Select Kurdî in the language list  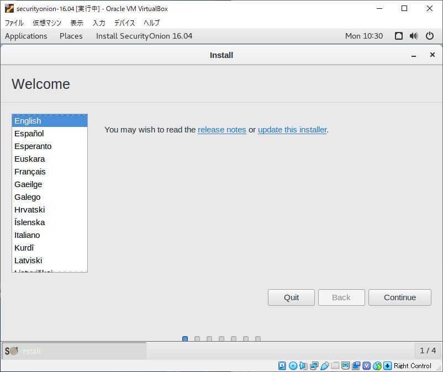click(x=50, y=248)
